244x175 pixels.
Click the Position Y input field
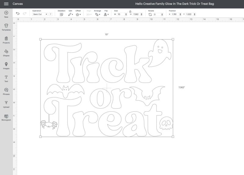tap(189, 14)
